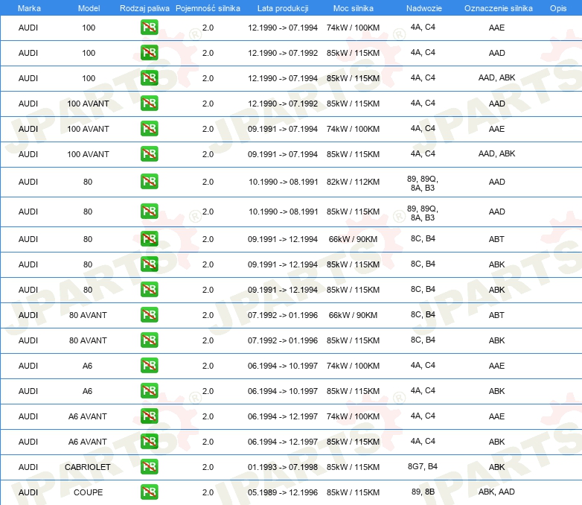Click the Lata produkcji column header
582x505 pixels.
[x=283, y=8]
